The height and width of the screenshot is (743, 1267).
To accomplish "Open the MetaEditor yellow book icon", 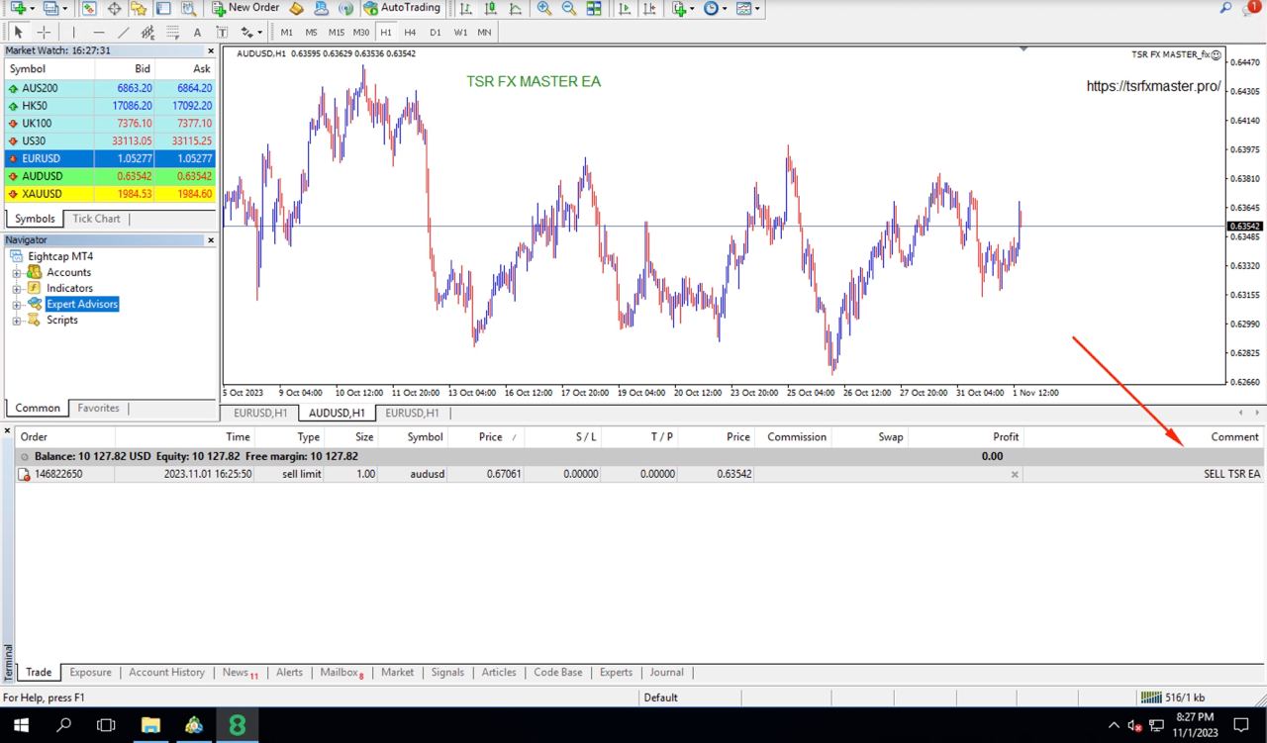I will click(x=296, y=8).
